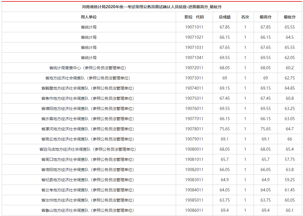303x216 pixels.
Task: Select position code 19071011
Action: tap(194, 27)
